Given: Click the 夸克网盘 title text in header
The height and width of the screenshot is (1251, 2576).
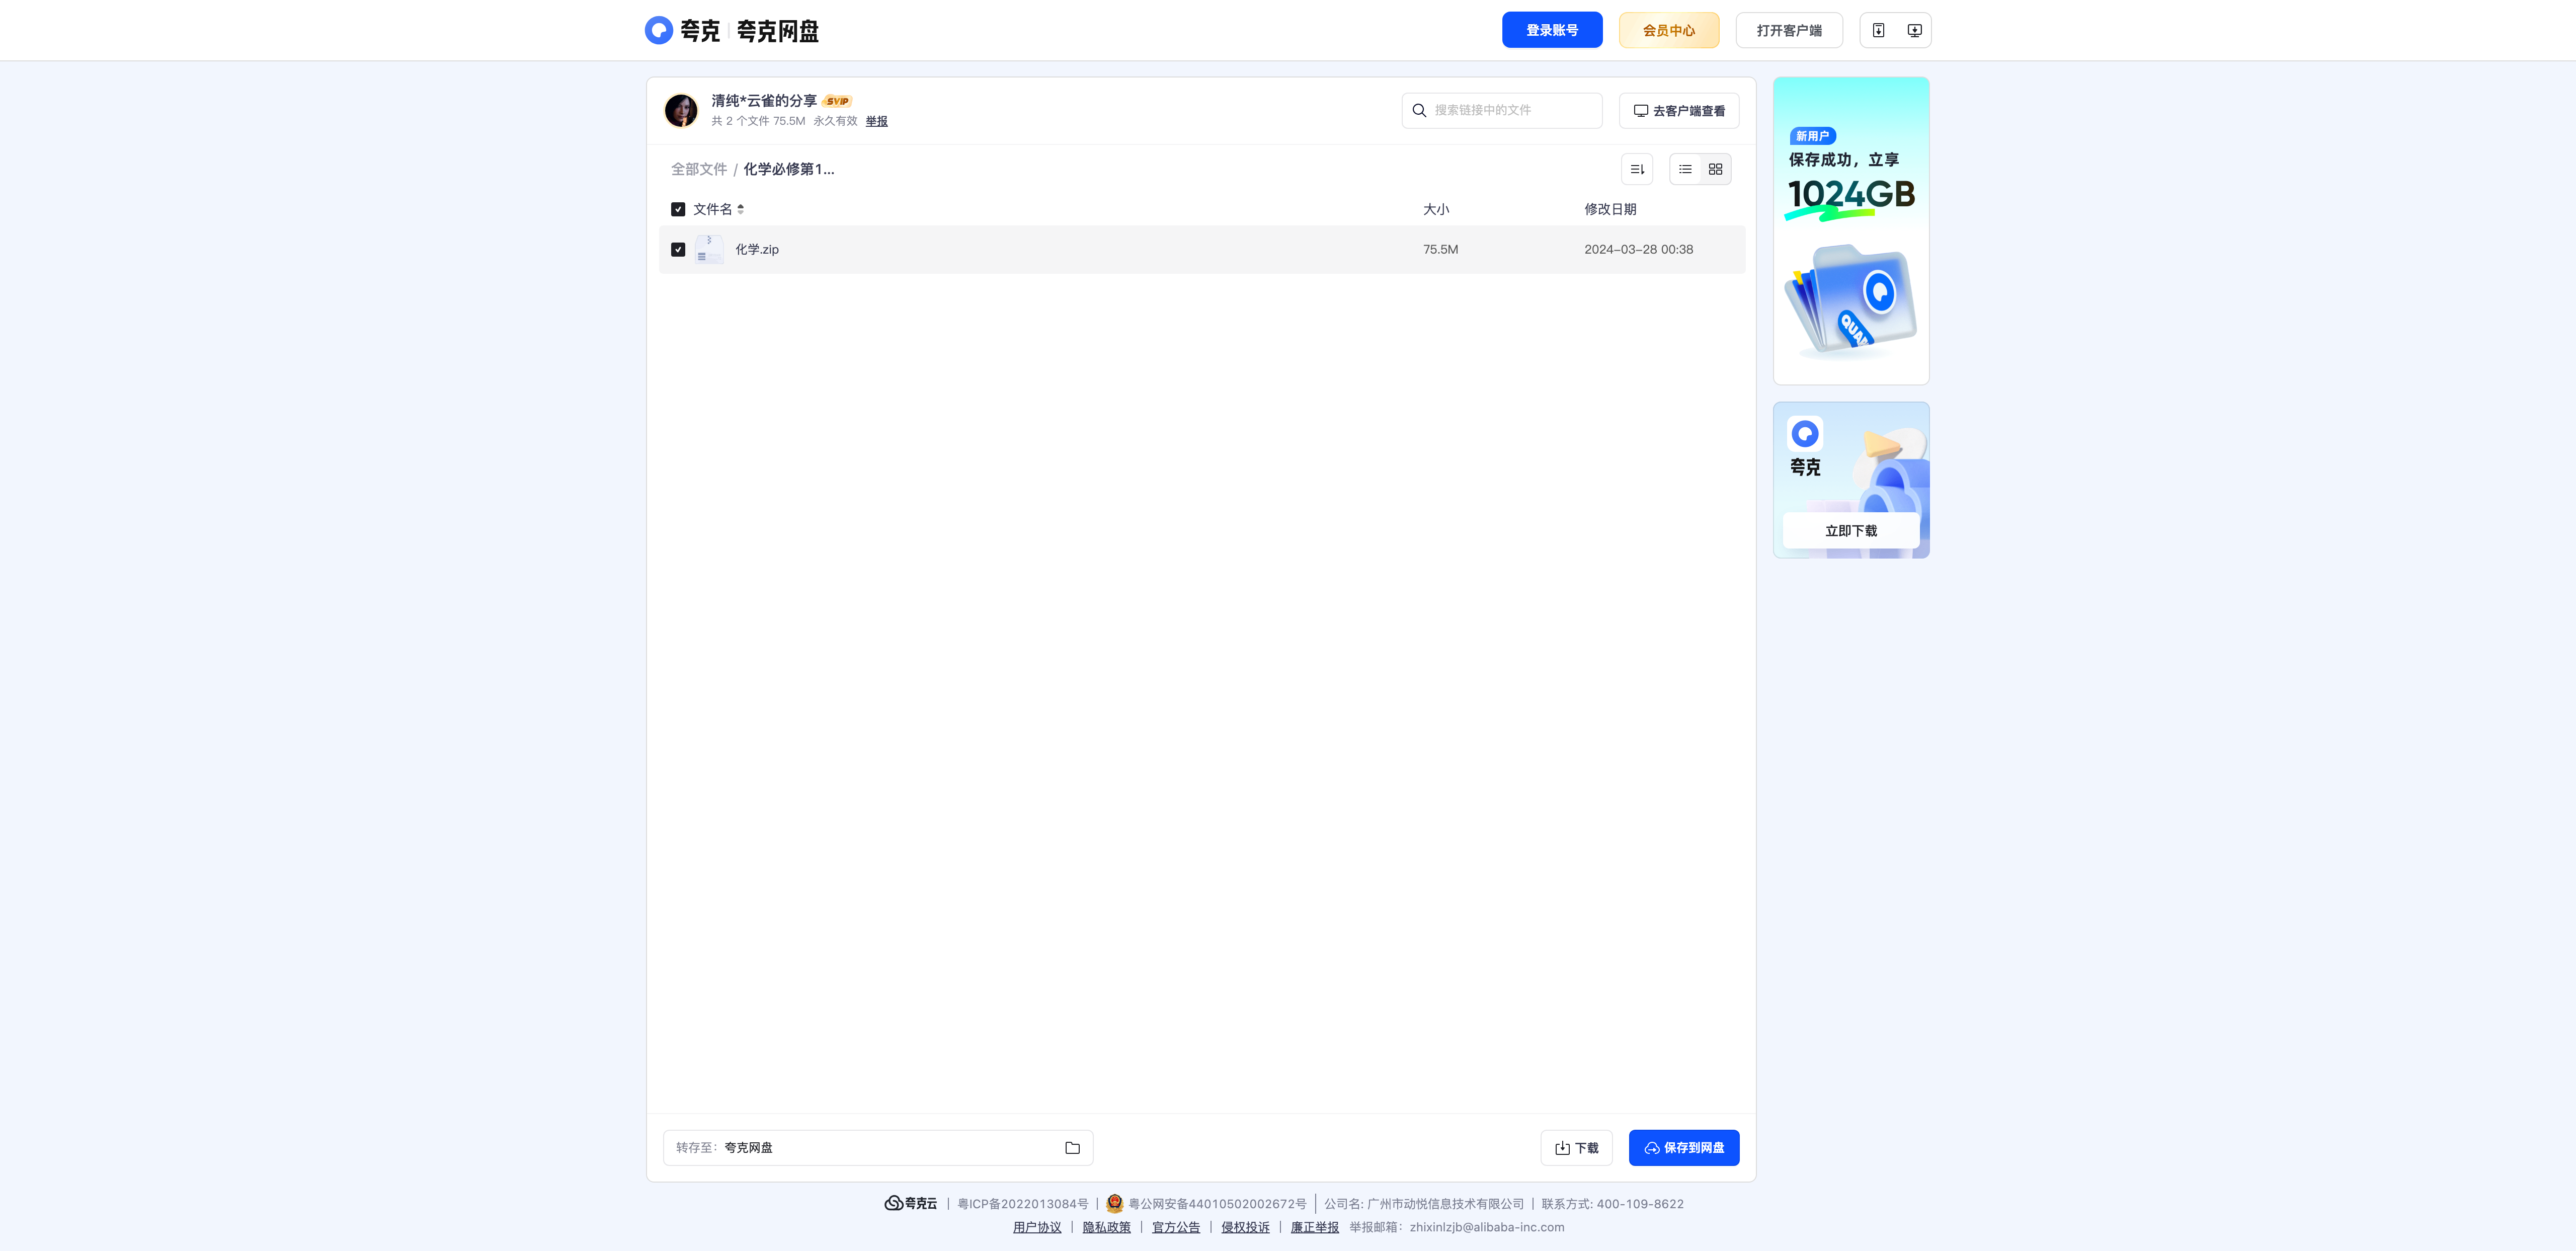Looking at the screenshot, I should [778, 31].
